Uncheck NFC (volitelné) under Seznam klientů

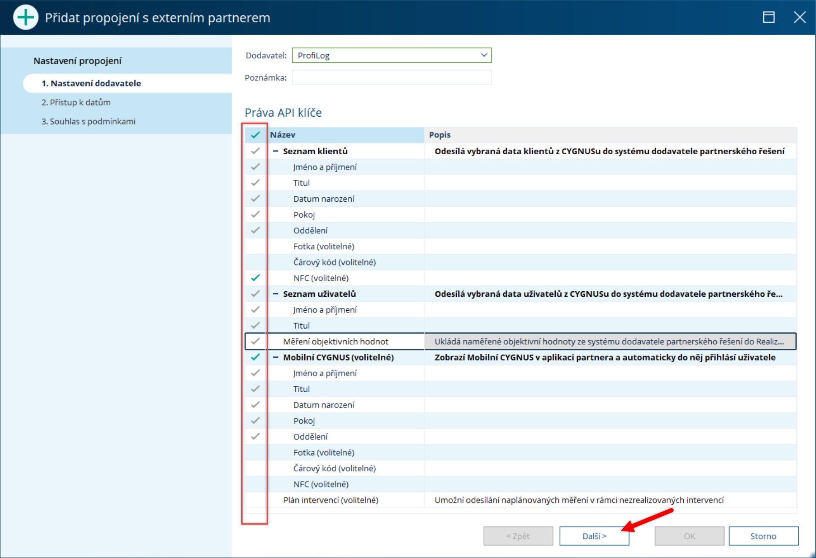[x=255, y=278]
